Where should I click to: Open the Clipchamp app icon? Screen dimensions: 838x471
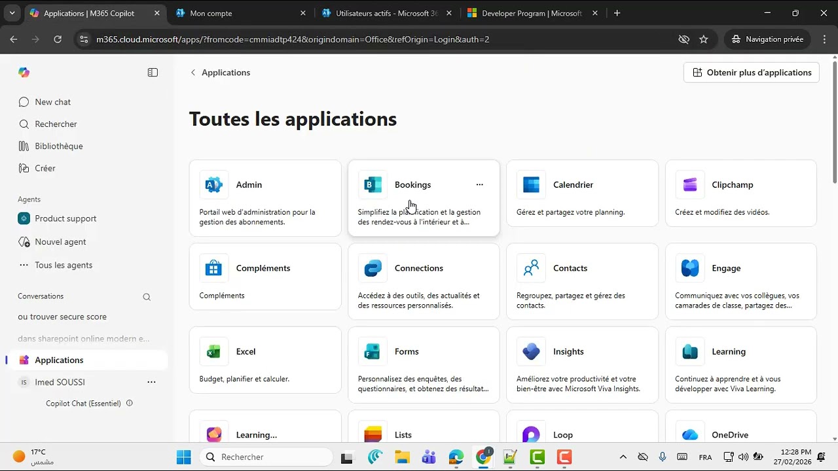689,184
